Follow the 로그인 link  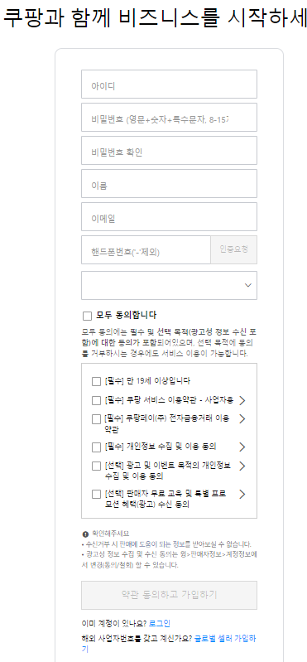[x=160, y=624]
